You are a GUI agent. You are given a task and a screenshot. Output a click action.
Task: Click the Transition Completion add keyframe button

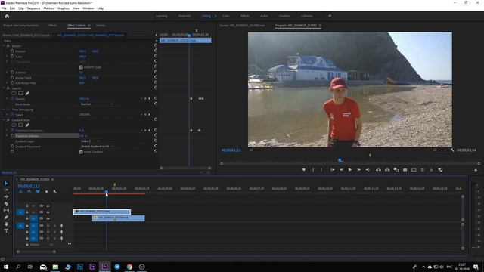145,131
